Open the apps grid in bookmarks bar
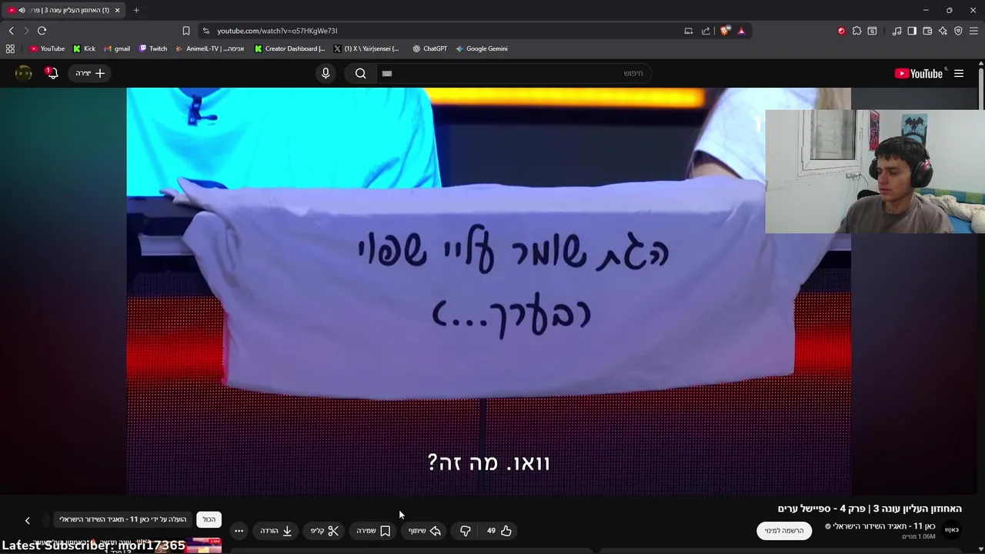The height and width of the screenshot is (554, 985). pyautogui.click(x=10, y=48)
